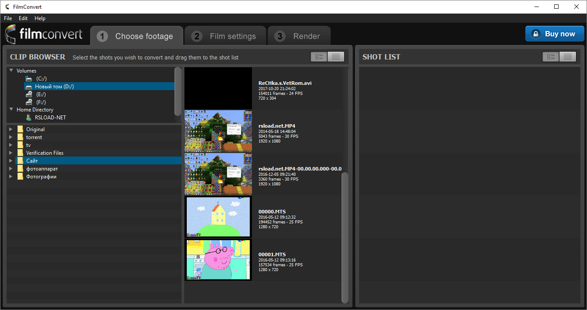Click the Фотографии folder name
This screenshot has width=587, height=310.
41,177
